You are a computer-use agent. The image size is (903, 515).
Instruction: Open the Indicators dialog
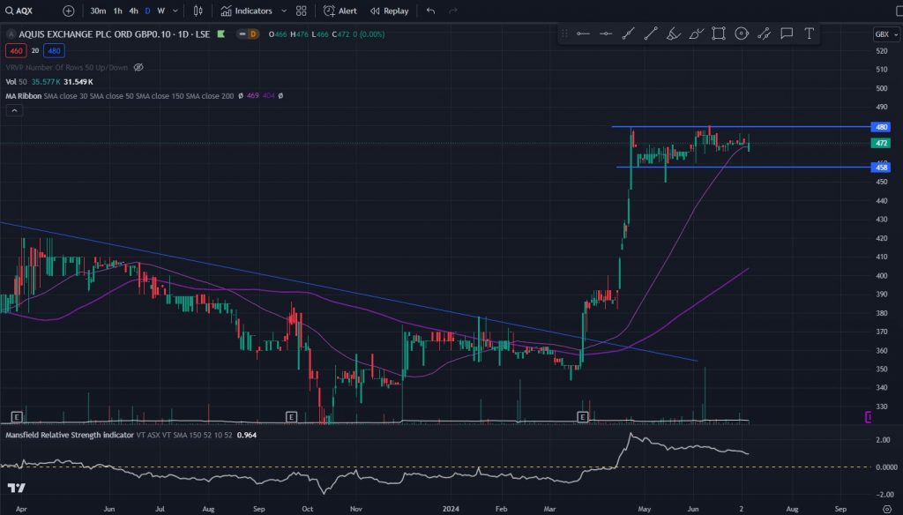click(246, 11)
